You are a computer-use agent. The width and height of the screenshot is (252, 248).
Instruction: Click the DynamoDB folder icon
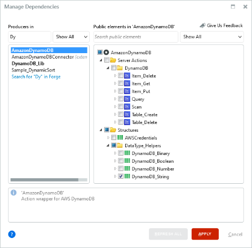click(x=120, y=68)
